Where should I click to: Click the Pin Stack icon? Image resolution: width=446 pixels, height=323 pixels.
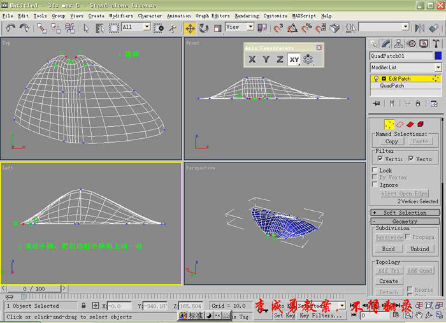click(x=376, y=103)
